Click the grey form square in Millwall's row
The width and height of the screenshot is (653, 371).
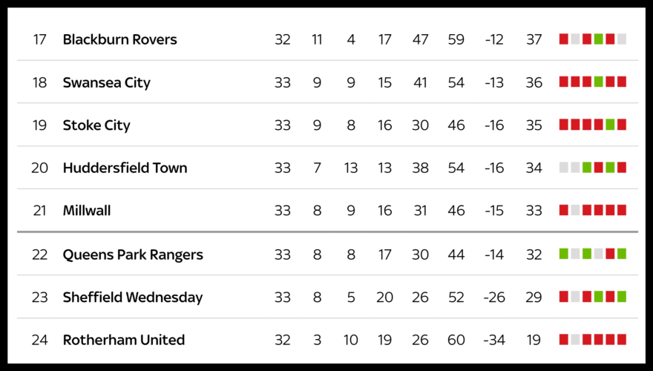[x=575, y=211]
